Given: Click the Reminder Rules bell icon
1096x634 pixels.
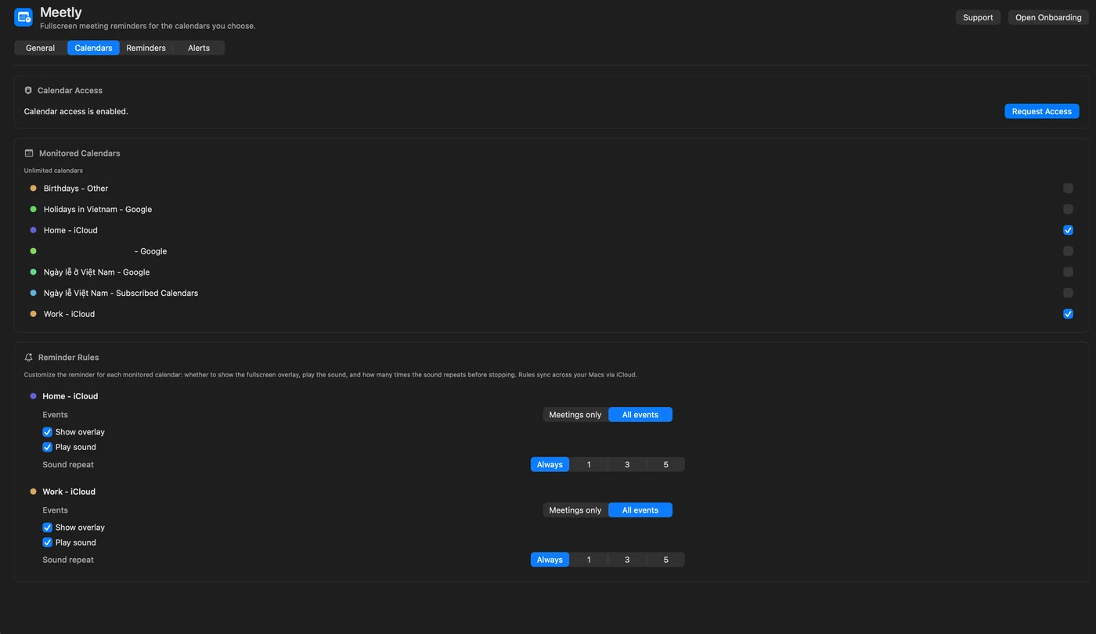Looking at the screenshot, I should click(x=29, y=358).
